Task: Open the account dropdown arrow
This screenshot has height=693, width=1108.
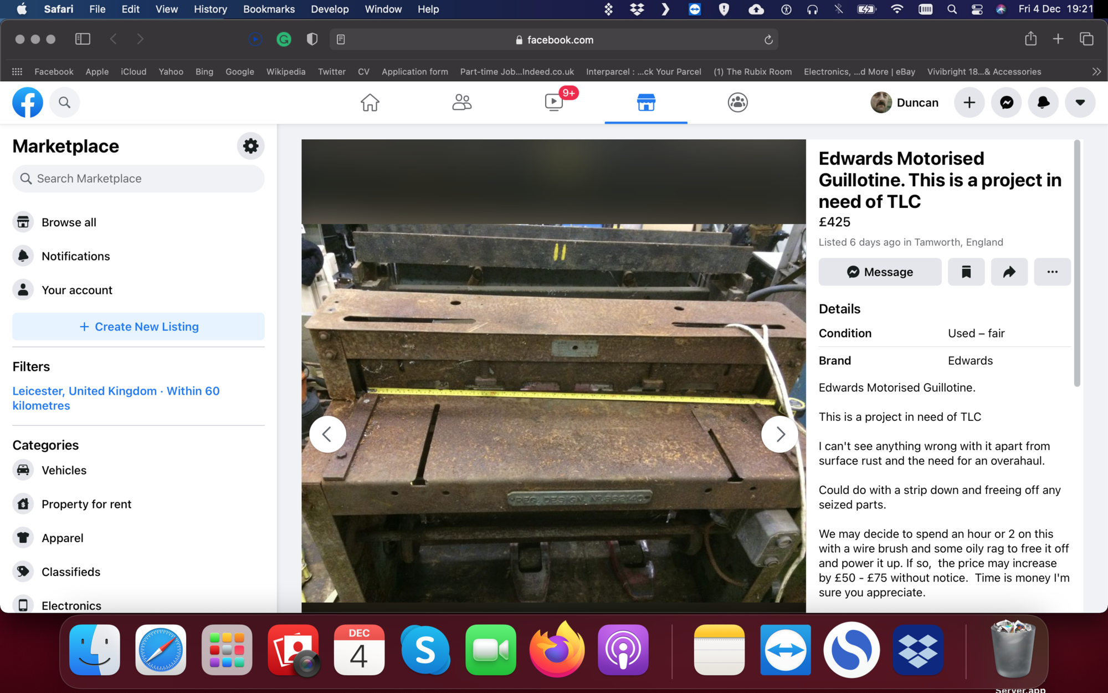Action: 1080,103
